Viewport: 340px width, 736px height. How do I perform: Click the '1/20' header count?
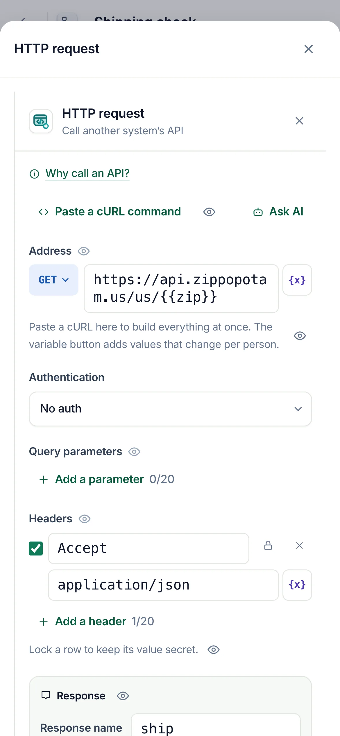143,621
